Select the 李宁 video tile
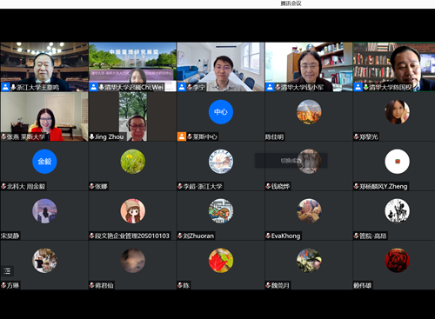This screenshot has width=435, height=319. [x=221, y=67]
